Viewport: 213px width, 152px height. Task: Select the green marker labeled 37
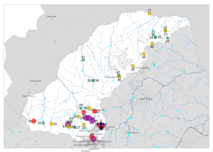167,38
